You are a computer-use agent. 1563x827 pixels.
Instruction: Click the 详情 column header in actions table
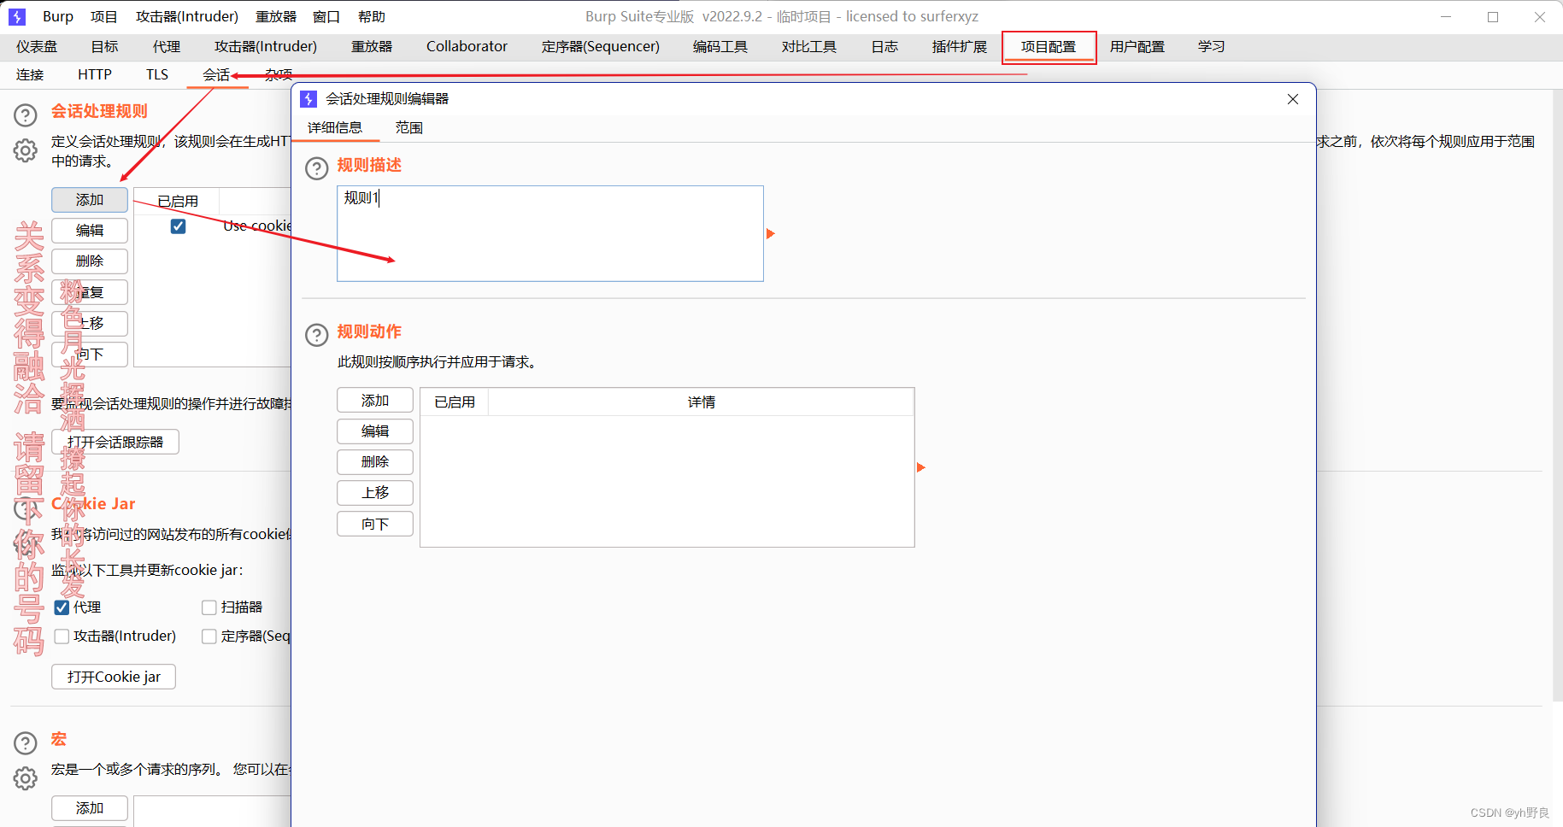click(701, 402)
